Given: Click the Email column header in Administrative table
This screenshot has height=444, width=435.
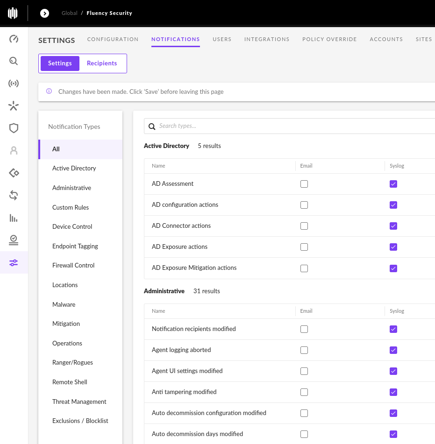Looking at the screenshot, I should [307, 311].
